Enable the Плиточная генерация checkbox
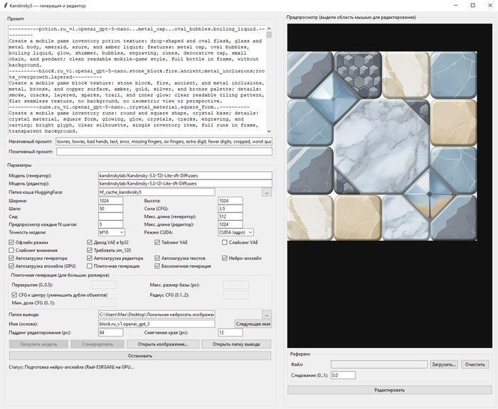Image resolution: width=498 pixels, height=409 pixels. coord(89,266)
